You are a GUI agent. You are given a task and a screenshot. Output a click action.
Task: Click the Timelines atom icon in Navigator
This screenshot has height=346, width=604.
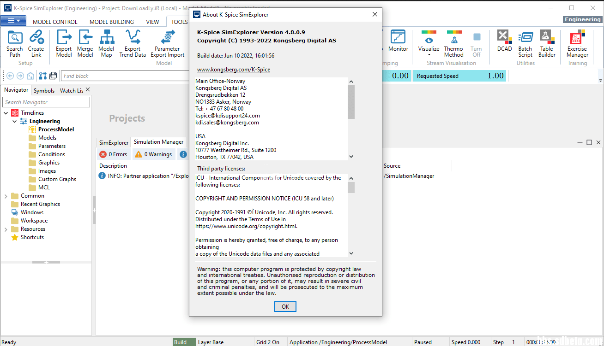click(x=15, y=113)
